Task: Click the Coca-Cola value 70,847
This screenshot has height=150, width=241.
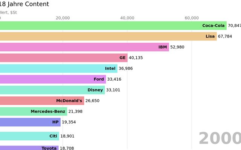Action: point(234,26)
